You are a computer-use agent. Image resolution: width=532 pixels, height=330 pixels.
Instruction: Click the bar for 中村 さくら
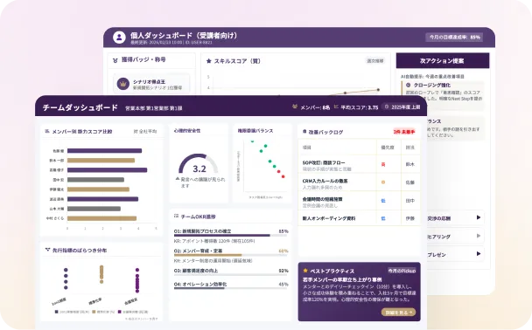point(101,218)
